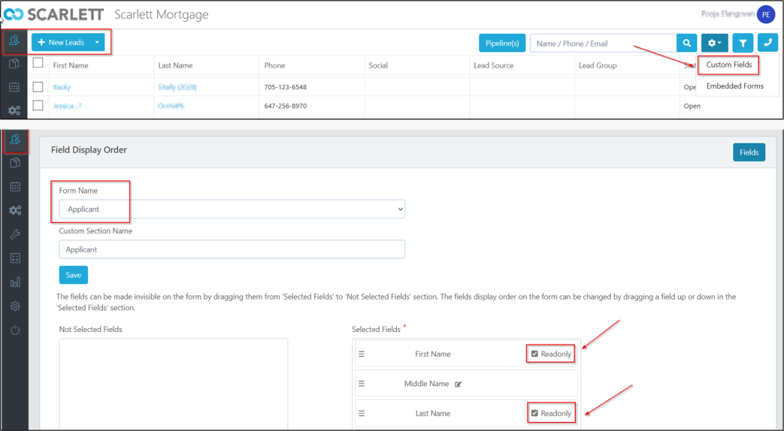
Task: Open the Form Name Applicant dropdown
Action: (x=232, y=209)
